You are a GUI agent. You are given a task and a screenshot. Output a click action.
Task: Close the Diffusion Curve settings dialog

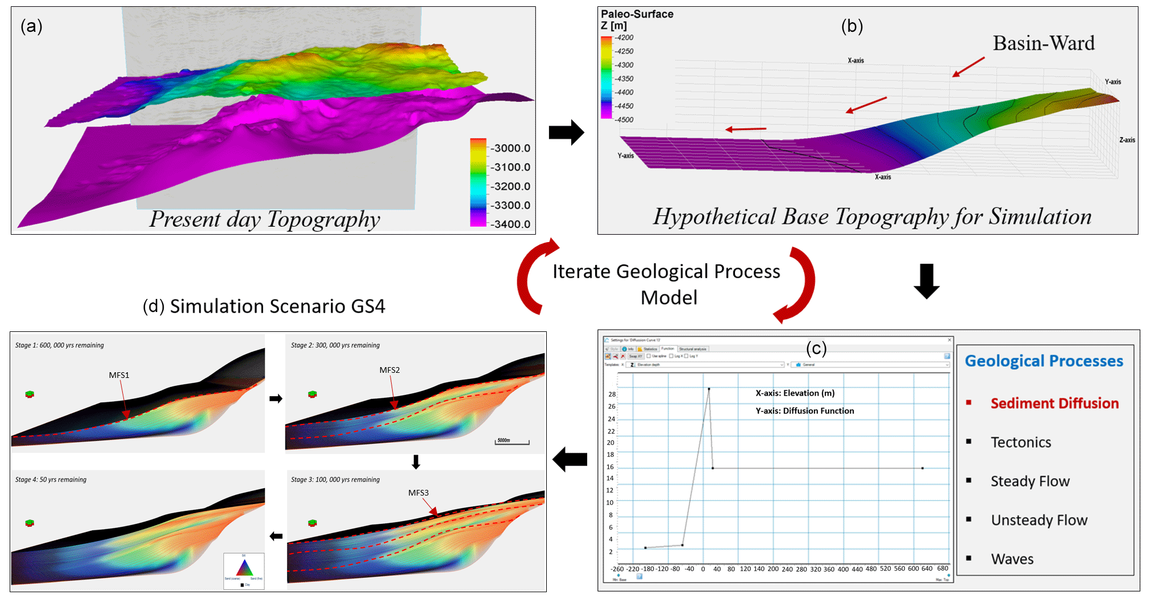[949, 340]
